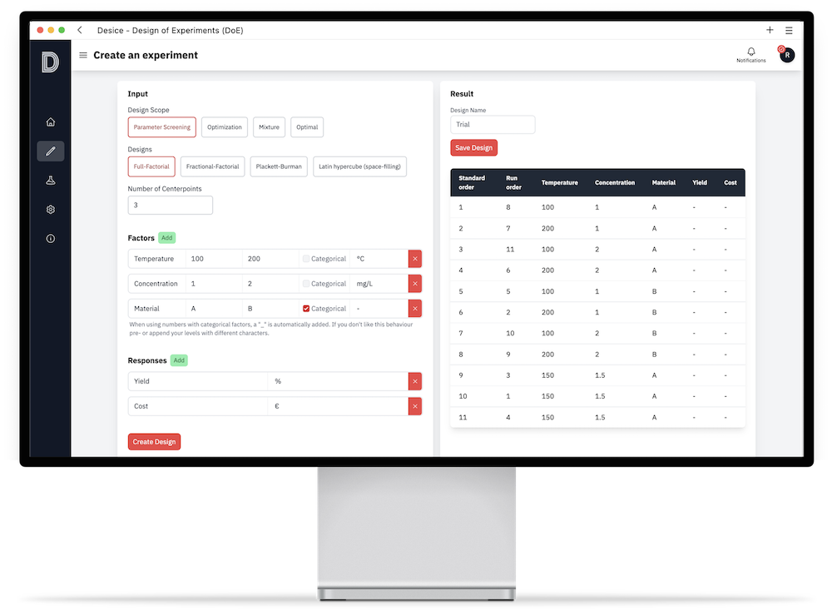The width and height of the screenshot is (832, 615).
Task: Remove the Yield response row
Action: click(415, 381)
